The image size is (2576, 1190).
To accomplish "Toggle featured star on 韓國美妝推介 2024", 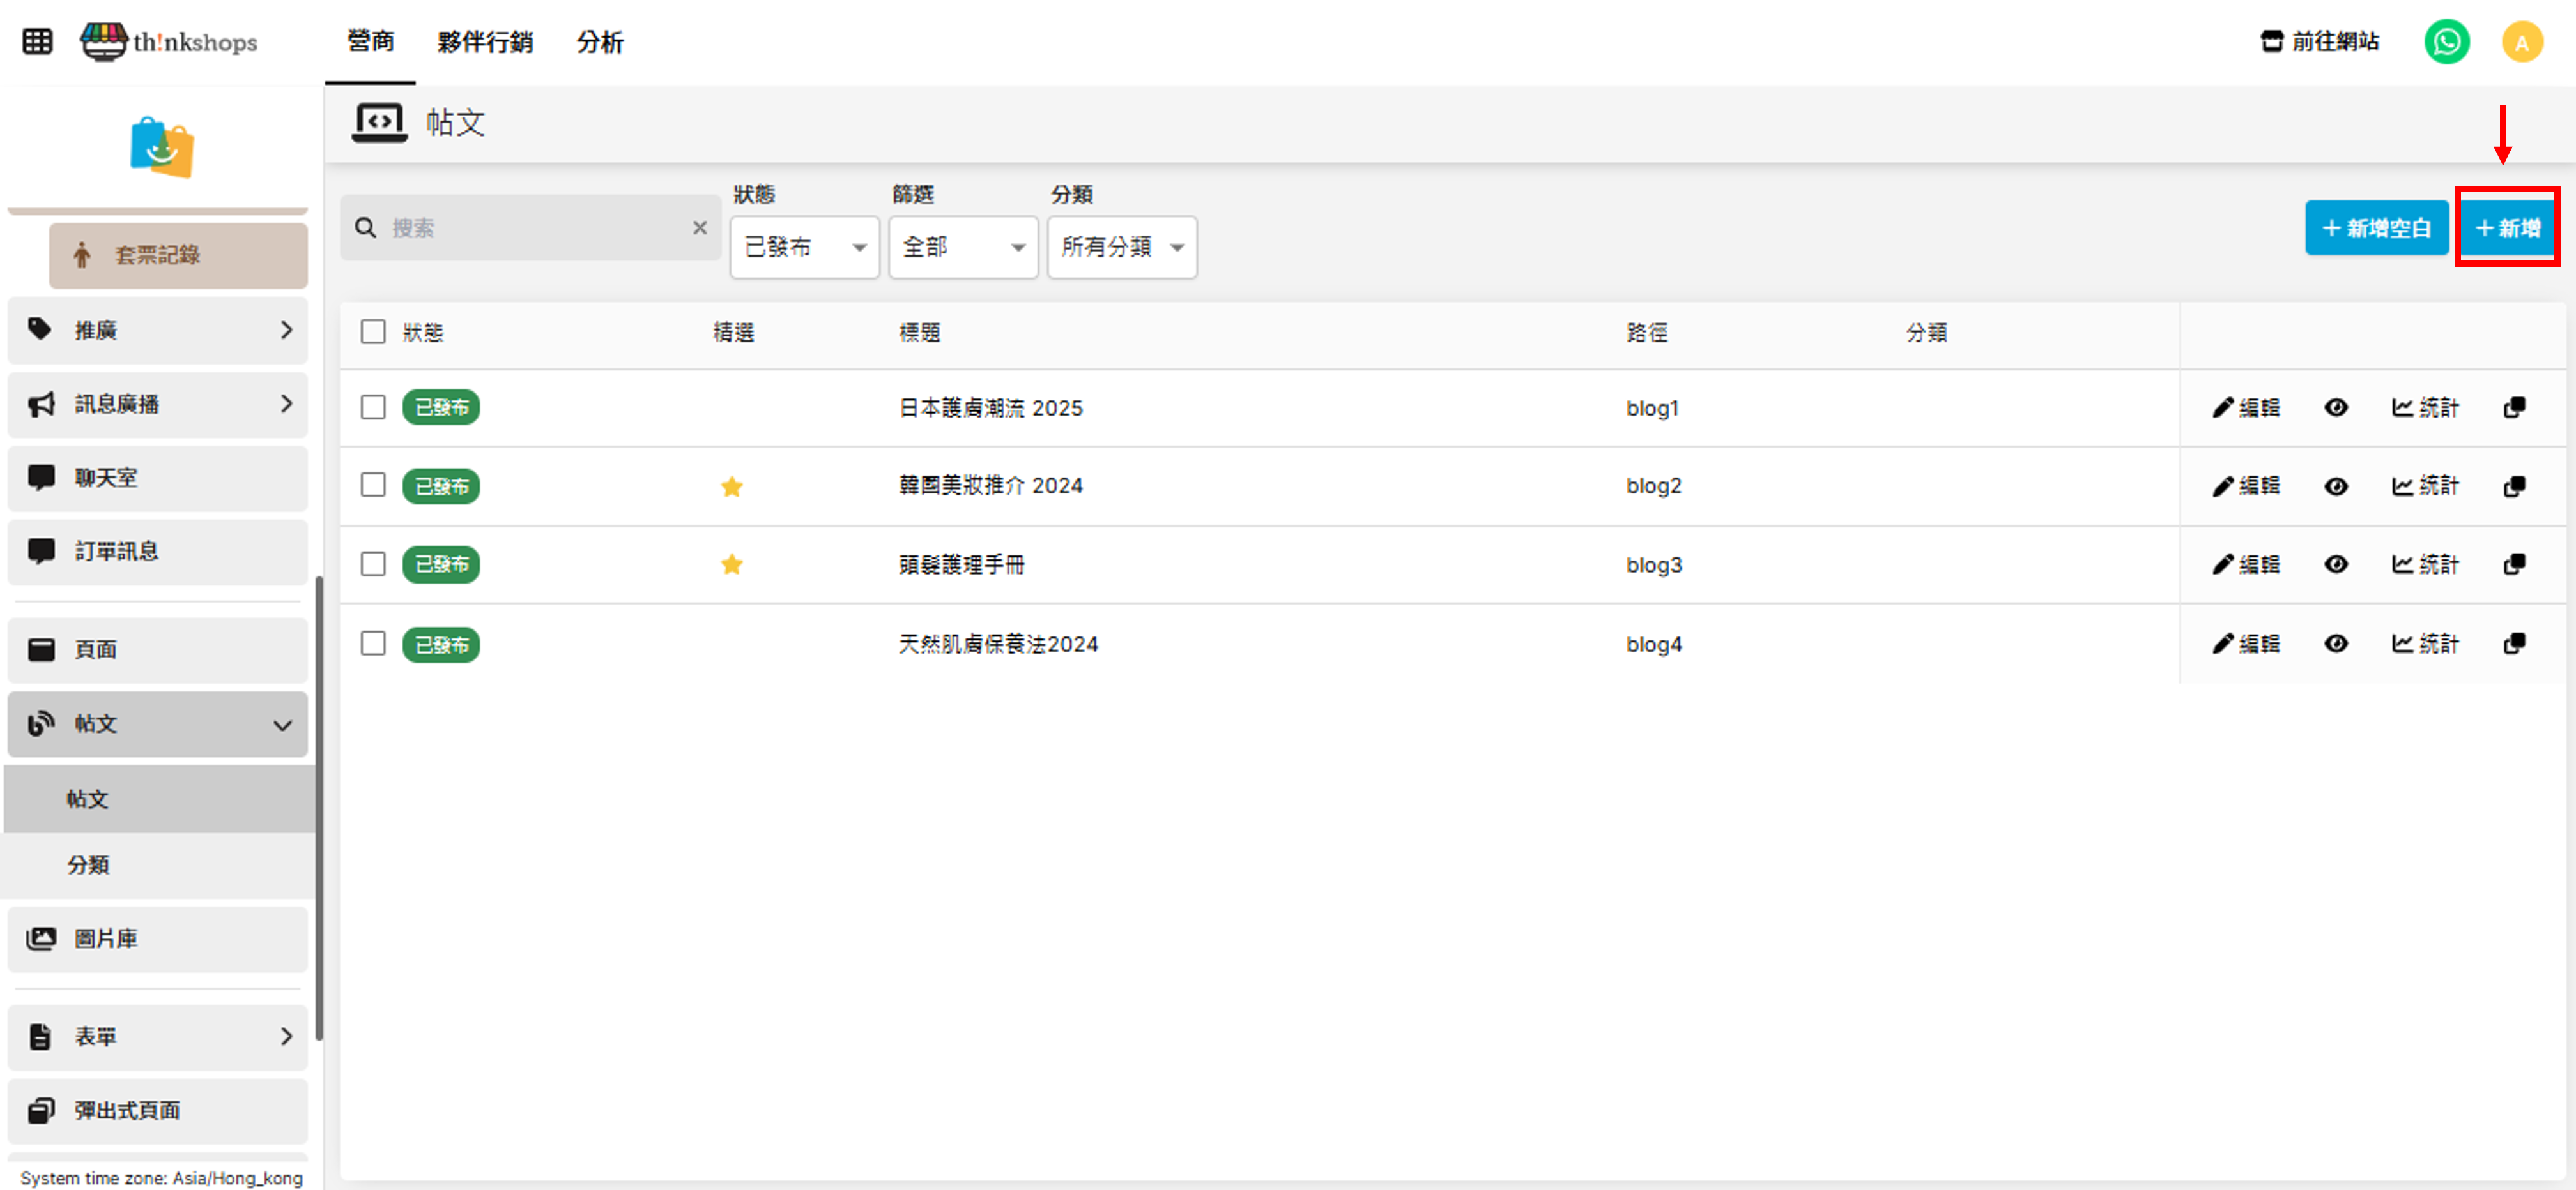I will [731, 486].
